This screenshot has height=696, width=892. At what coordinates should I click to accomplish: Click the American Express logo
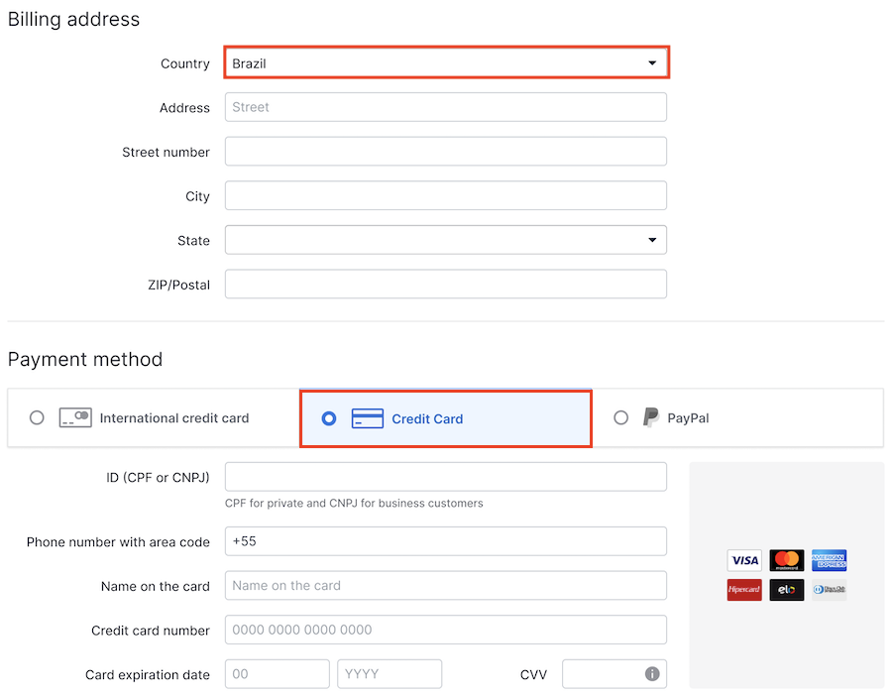[829, 560]
